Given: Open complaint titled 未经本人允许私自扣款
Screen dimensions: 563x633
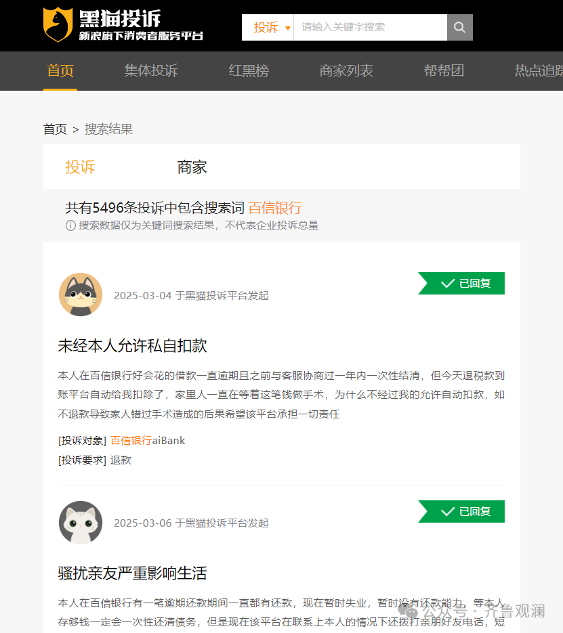Looking at the screenshot, I should click(x=133, y=346).
